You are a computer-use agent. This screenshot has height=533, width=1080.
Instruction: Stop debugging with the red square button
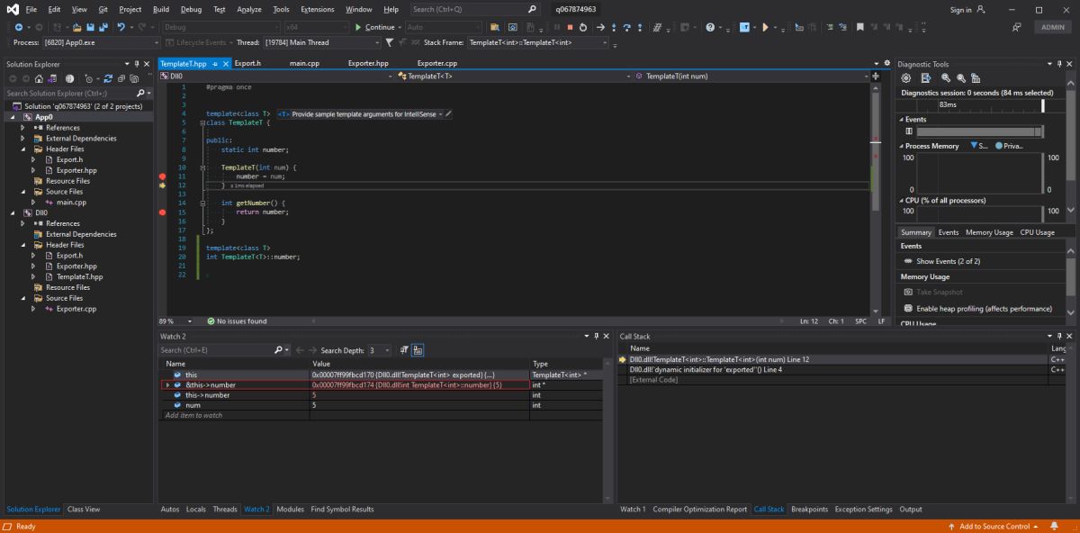570,27
